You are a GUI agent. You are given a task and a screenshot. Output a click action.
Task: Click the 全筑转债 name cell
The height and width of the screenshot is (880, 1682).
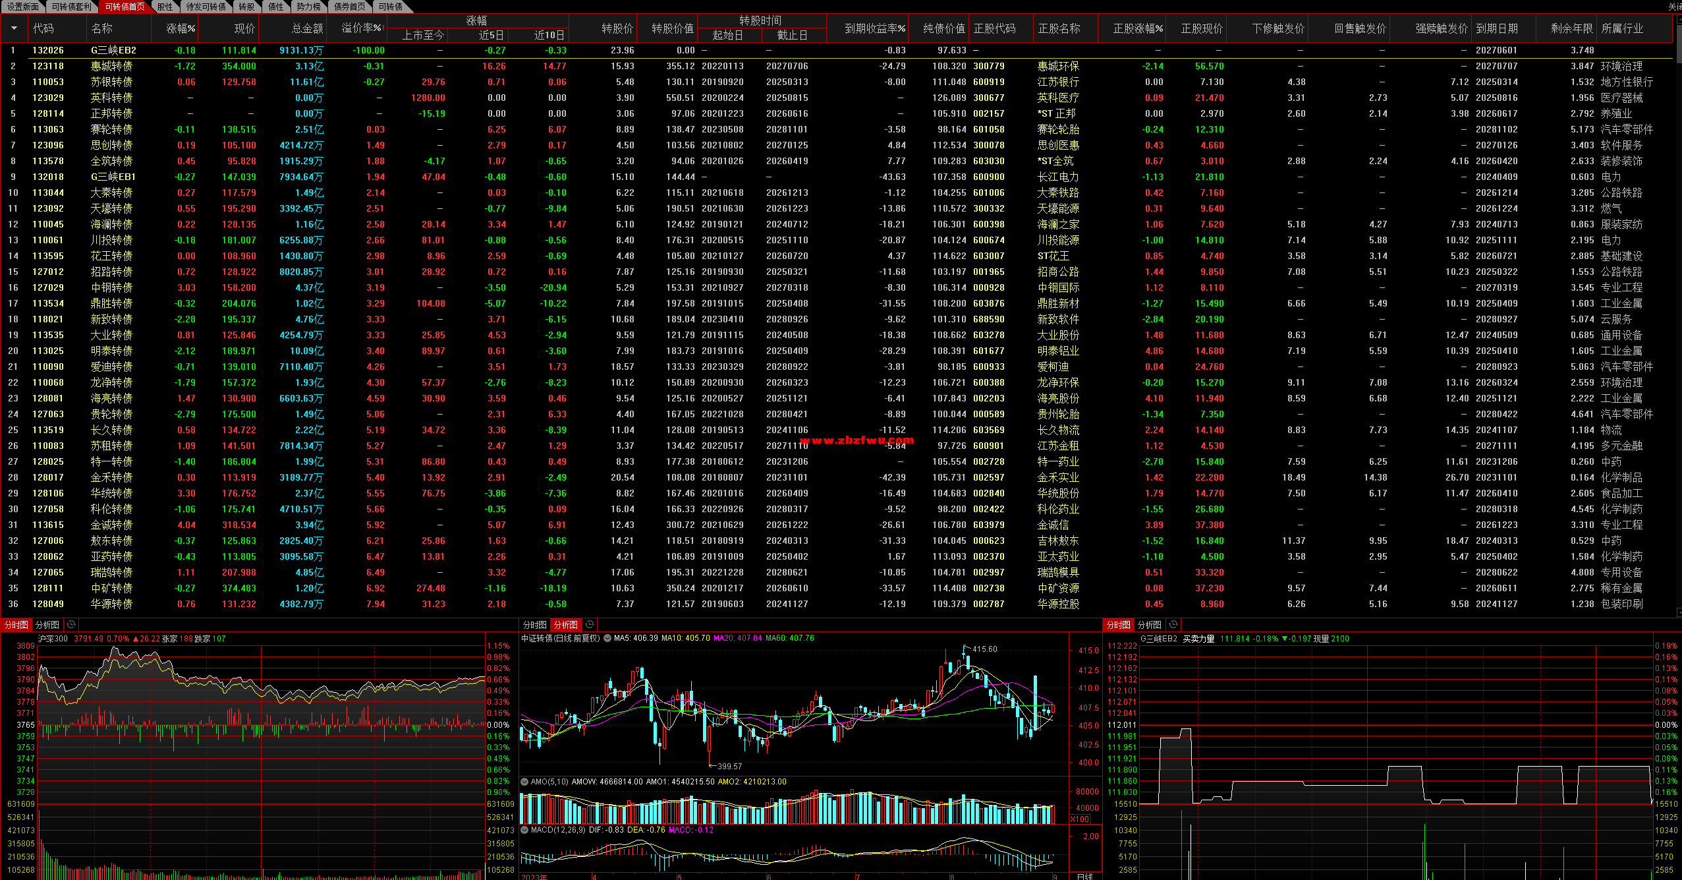pyautogui.click(x=111, y=161)
